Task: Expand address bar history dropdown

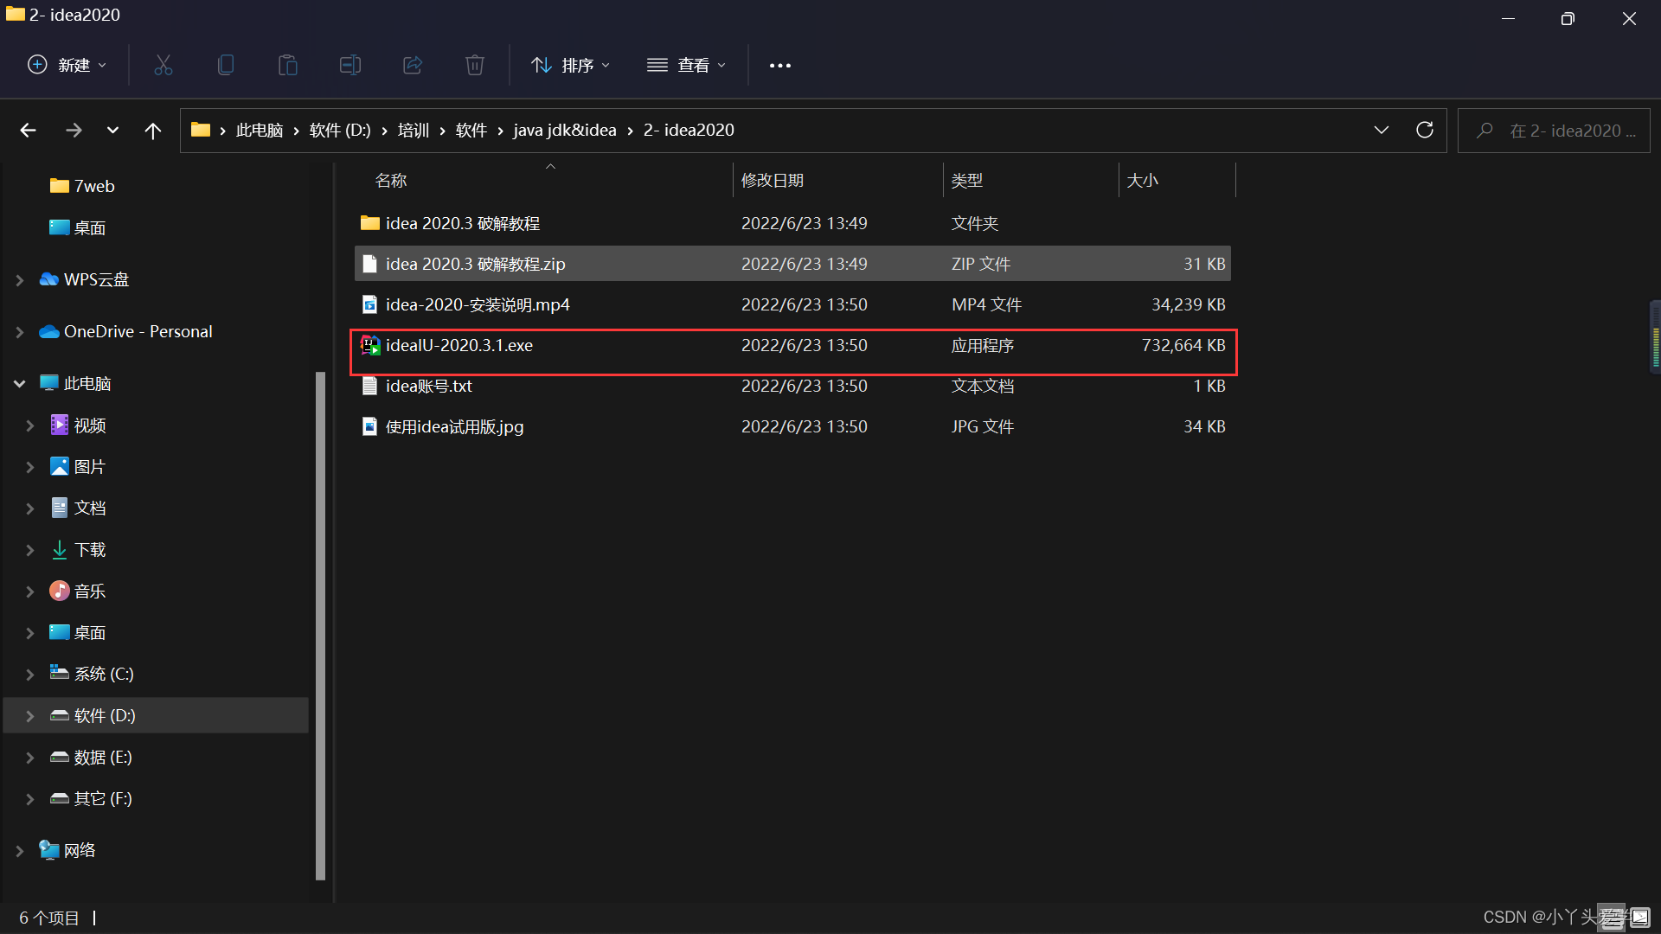Action: (x=1381, y=131)
